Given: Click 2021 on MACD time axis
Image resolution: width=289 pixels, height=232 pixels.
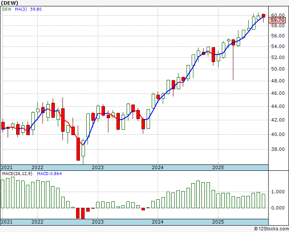Looking at the screenshot, I should 7,222.
